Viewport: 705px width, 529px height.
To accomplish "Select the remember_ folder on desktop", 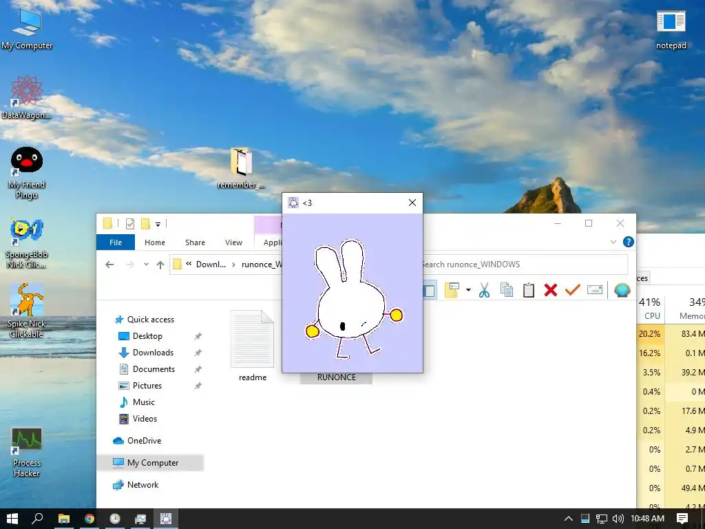I will pyautogui.click(x=241, y=168).
